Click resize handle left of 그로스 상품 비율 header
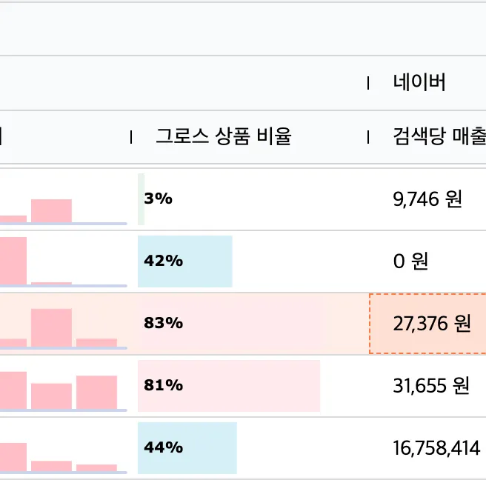This screenshot has height=480, width=486. (x=131, y=136)
